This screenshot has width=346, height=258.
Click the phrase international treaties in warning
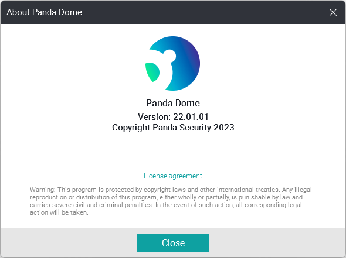coord(248,190)
